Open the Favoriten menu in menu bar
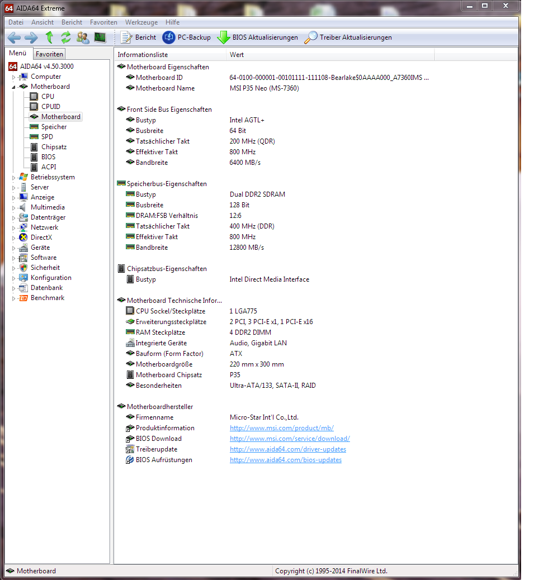Viewport: 539px width, 580px height. tap(103, 22)
